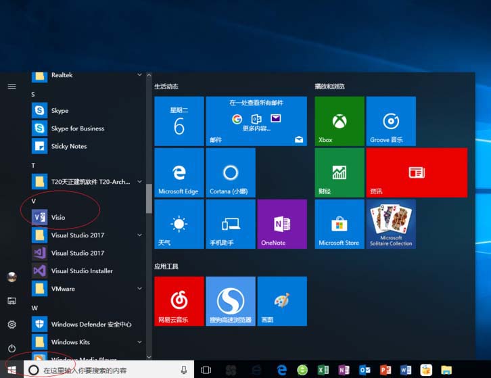The width and height of the screenshot is (491, 378).
Task: Click the letter S section header
Action: coord(33,94)
